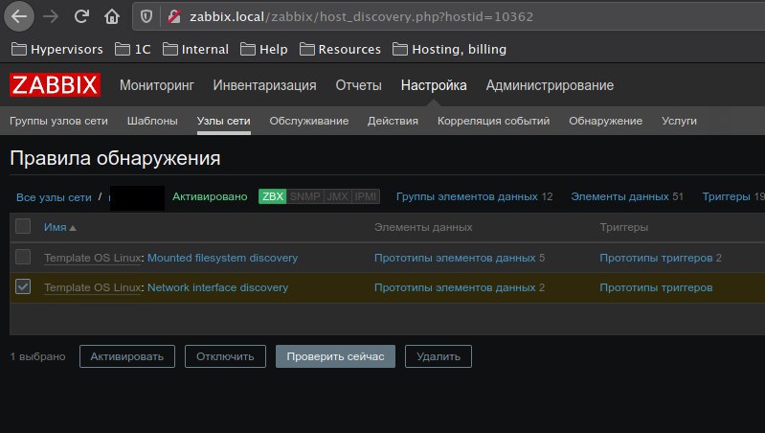
Task: Open the Администрирование menu
Action: (550, 85)
